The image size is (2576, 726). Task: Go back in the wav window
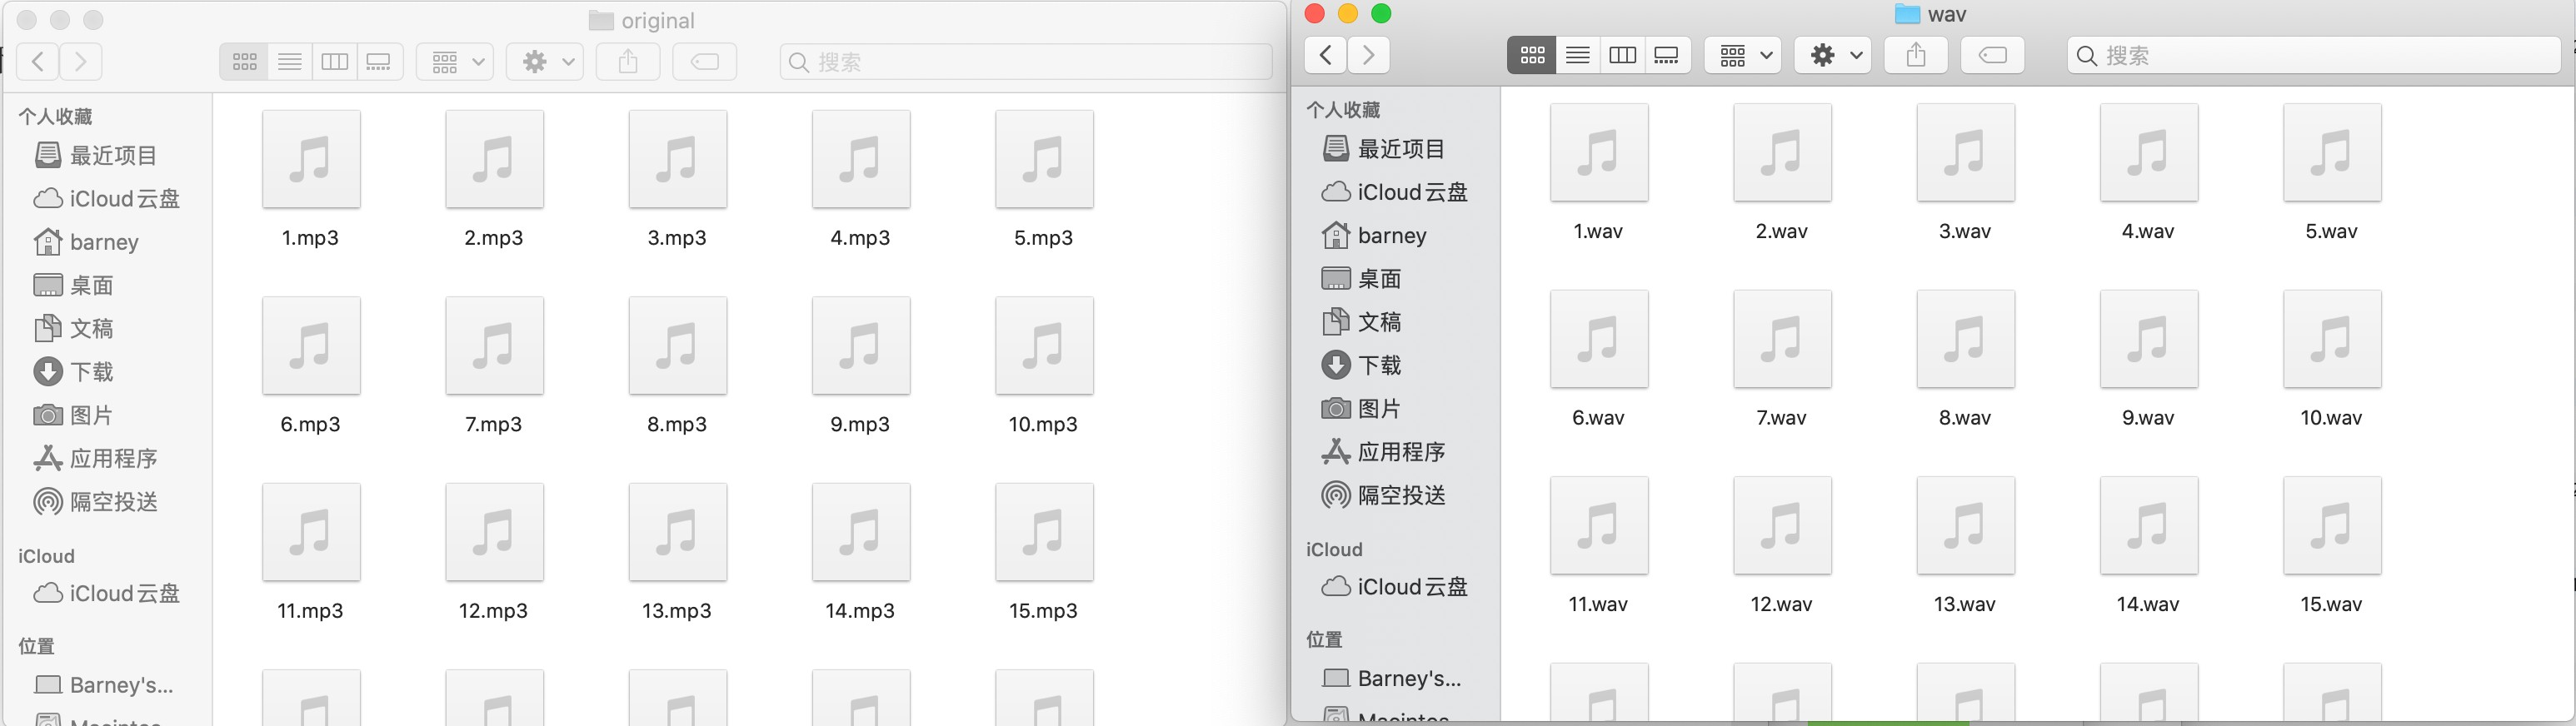[1325, 55]
